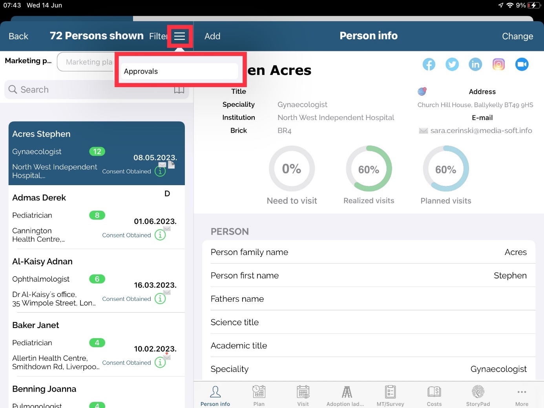Viewport: 544px width, 408px height.
Task: Switch to the Plan tab
Action: pos(259,395)
